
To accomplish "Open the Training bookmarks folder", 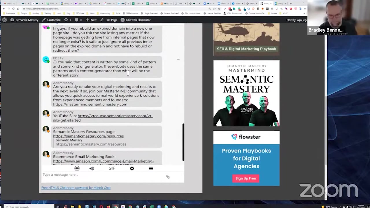I will 45,13.
